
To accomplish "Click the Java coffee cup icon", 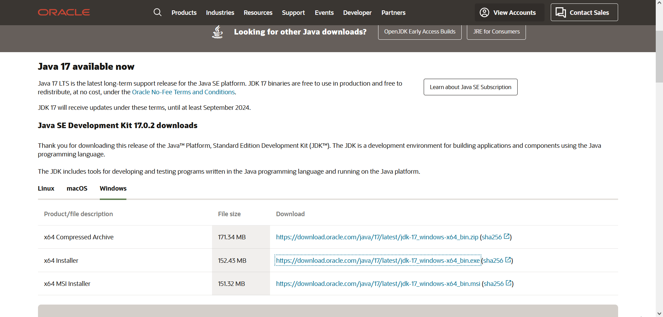I will (218, 32).
